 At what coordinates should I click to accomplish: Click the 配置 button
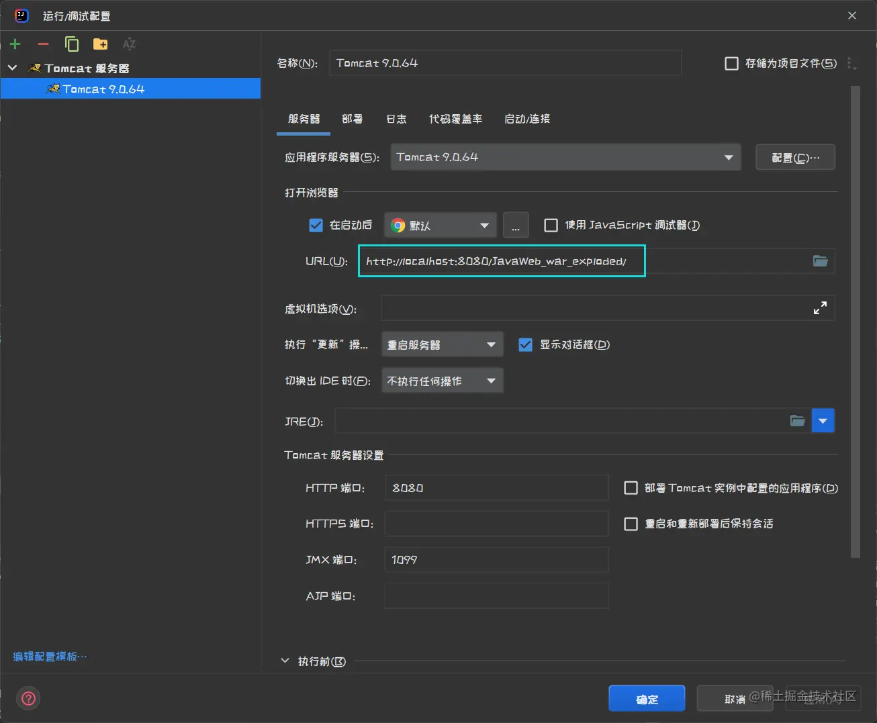[x=795, y=157]
